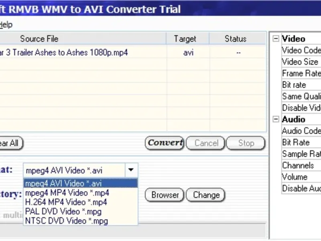321x241 pixels.
Task: Select the Same Quality property row
Action: pyautogui.click(x=301, y=96)
